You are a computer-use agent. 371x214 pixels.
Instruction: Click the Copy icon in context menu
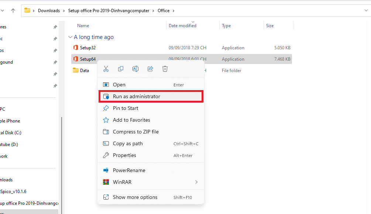(121, 69)
